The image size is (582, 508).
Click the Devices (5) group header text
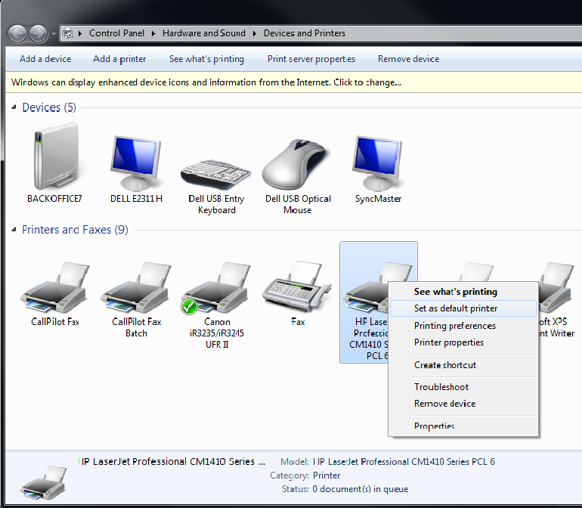(x=49, y=107)
